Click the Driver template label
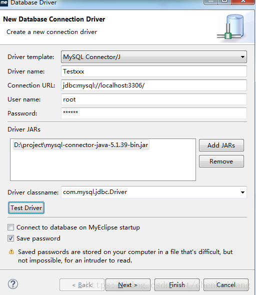The width and height of the screenshot is (256, 295). pos(30,57)
